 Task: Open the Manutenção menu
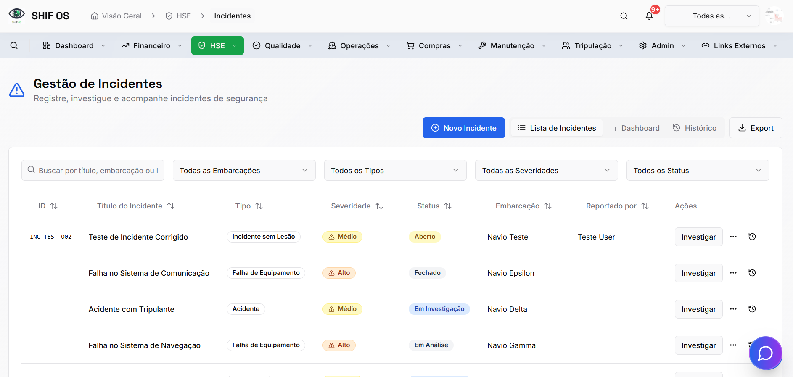pyautogui.click(x=512, y=45)
